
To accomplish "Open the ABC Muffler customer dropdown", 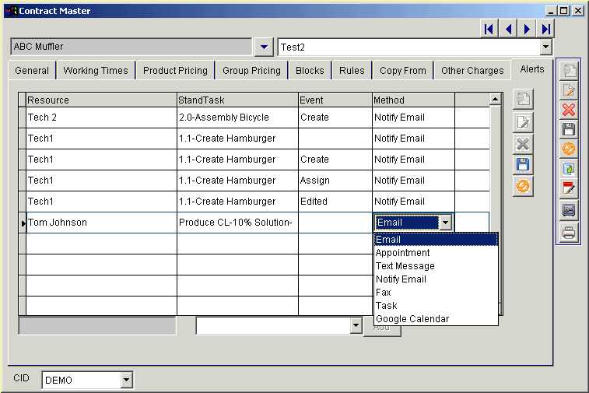I will point(265,47).
